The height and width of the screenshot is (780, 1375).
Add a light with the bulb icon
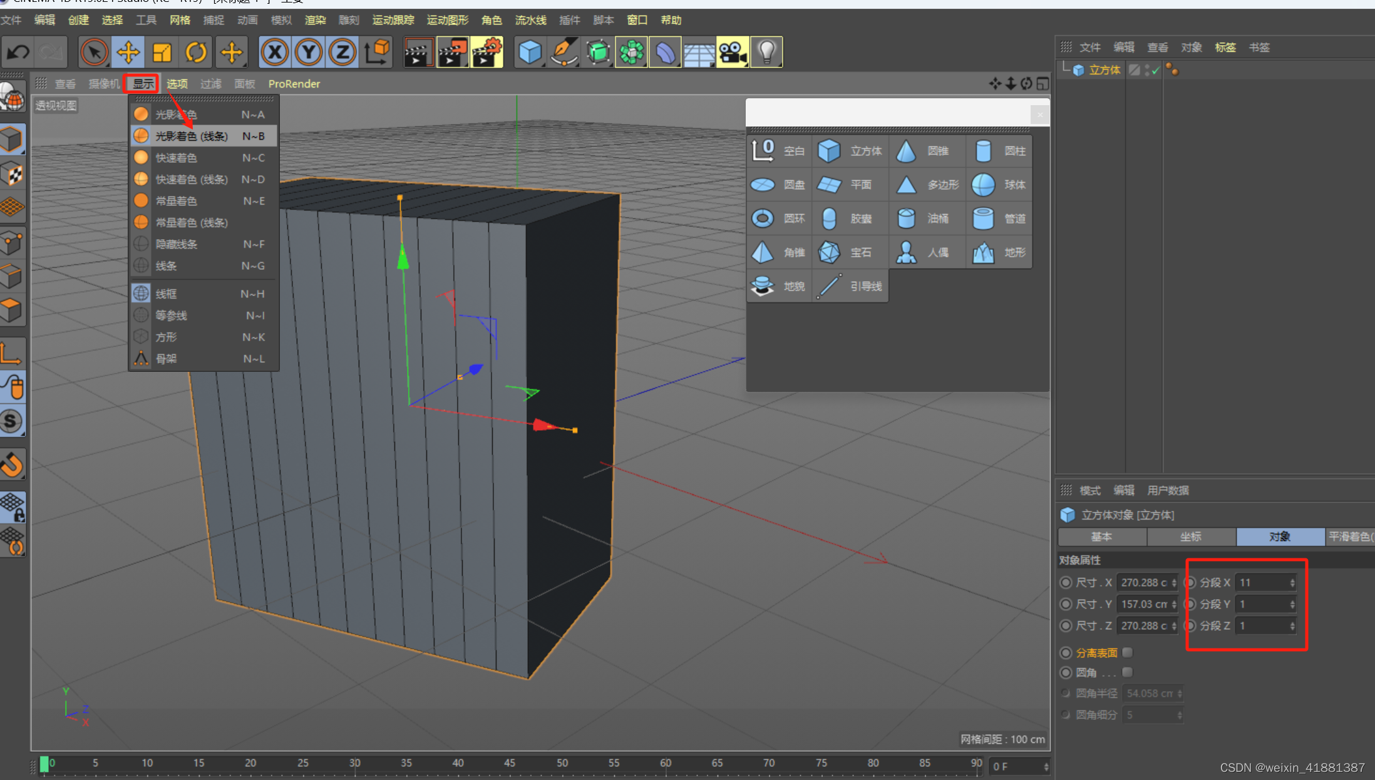point(766,53)
